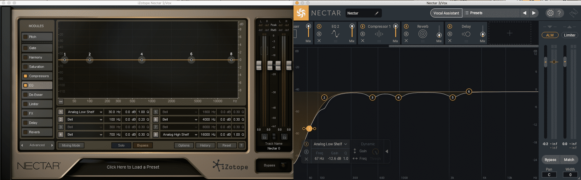Toggle power on the Reverb module
581x180 pixels.
tap(406, 27)
